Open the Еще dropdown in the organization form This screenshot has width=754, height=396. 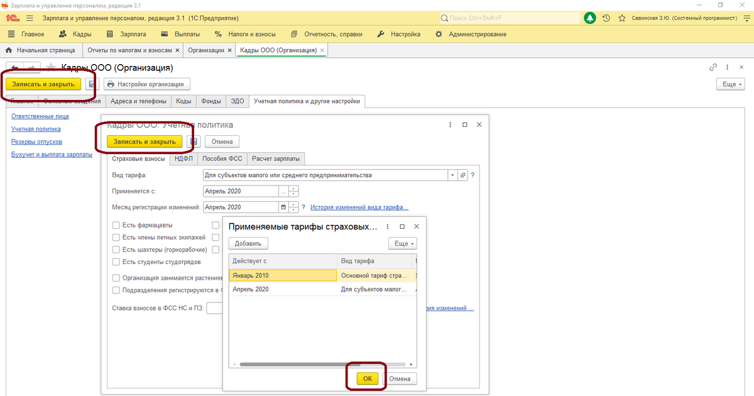tap(730, 84)
